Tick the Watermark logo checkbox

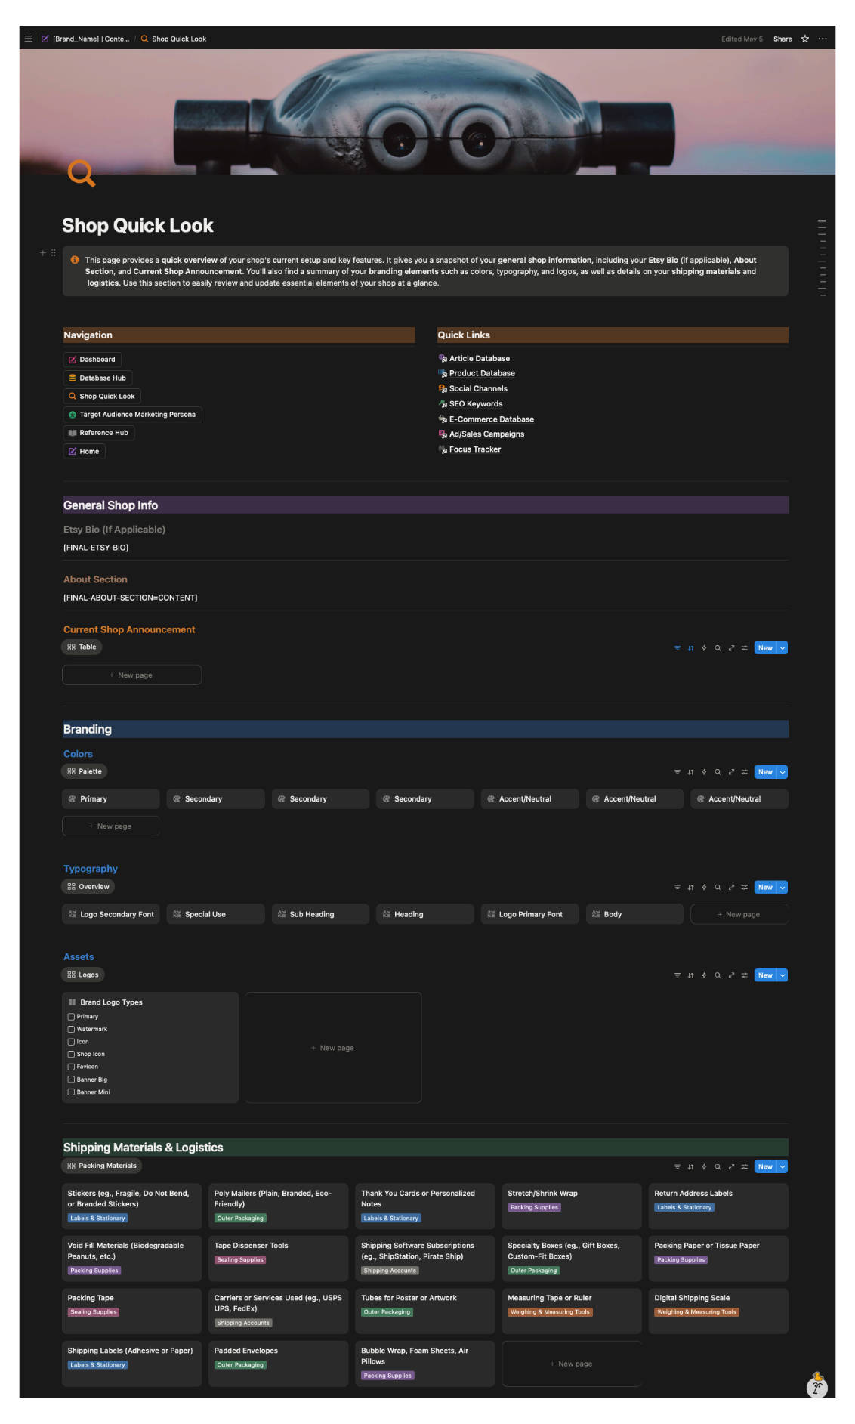pyautogui.click(x=71, y=1030)
